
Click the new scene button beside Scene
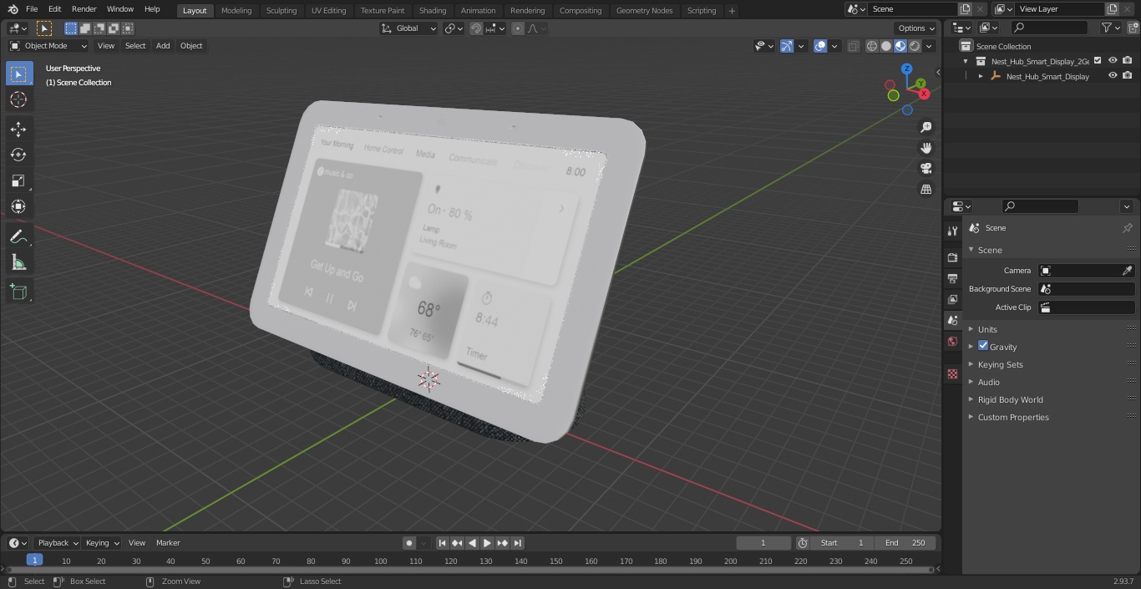965,8
